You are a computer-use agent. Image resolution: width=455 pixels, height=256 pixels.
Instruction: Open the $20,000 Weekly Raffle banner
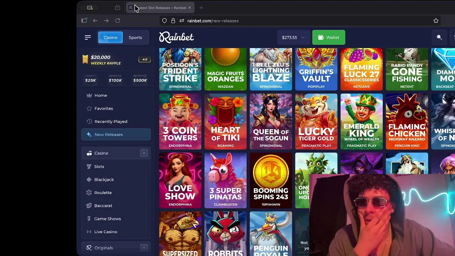pyautogui.click(x=116, y=60)
